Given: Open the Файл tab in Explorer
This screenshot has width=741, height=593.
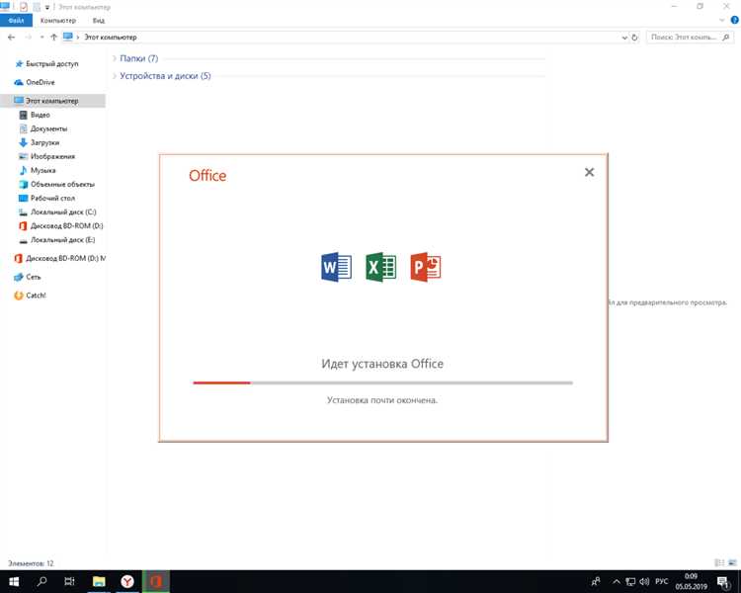Looking at the screenshot, I should pyautogui.click(x=16, y=21).
